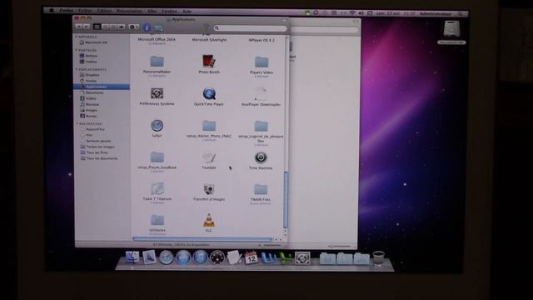Open Safari from the Dock
The width and height of the screenshot is (533, 300).
pyautogui.click(x=166, y=257)
